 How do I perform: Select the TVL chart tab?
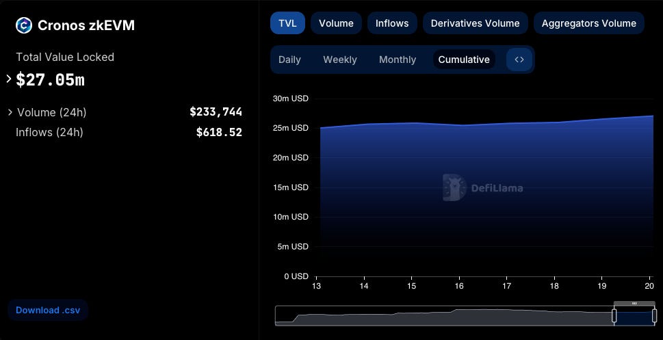pos(287,23)
